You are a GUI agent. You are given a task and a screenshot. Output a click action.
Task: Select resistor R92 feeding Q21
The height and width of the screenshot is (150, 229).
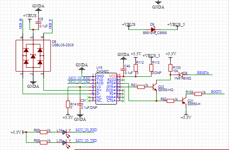pyautogui.click(x=170, y=100)
